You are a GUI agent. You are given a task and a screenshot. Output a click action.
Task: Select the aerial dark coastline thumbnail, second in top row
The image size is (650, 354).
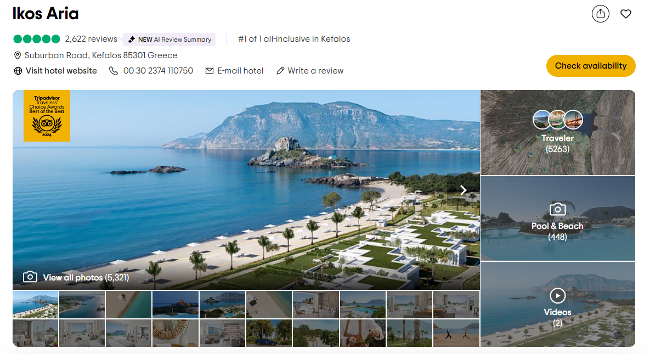82,305
